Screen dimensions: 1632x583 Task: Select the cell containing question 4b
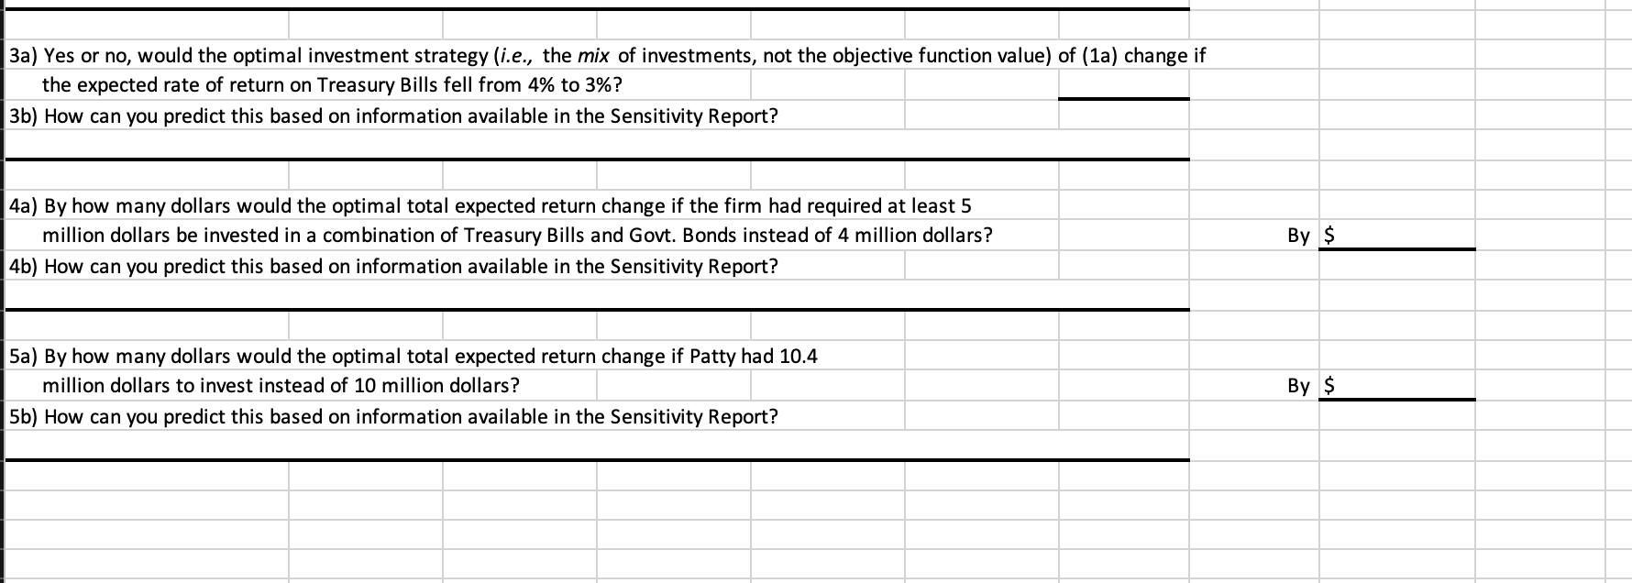click(392, 267)
